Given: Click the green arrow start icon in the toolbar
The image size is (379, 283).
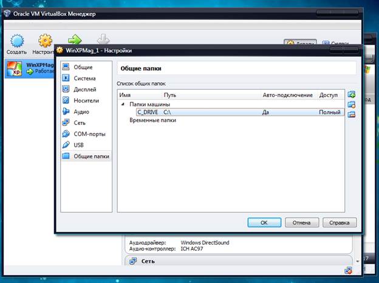Looking at the screenshot, I should tap(75, 39).
